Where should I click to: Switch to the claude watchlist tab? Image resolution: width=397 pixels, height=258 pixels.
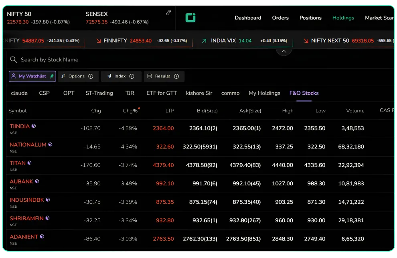click(19, 93)
